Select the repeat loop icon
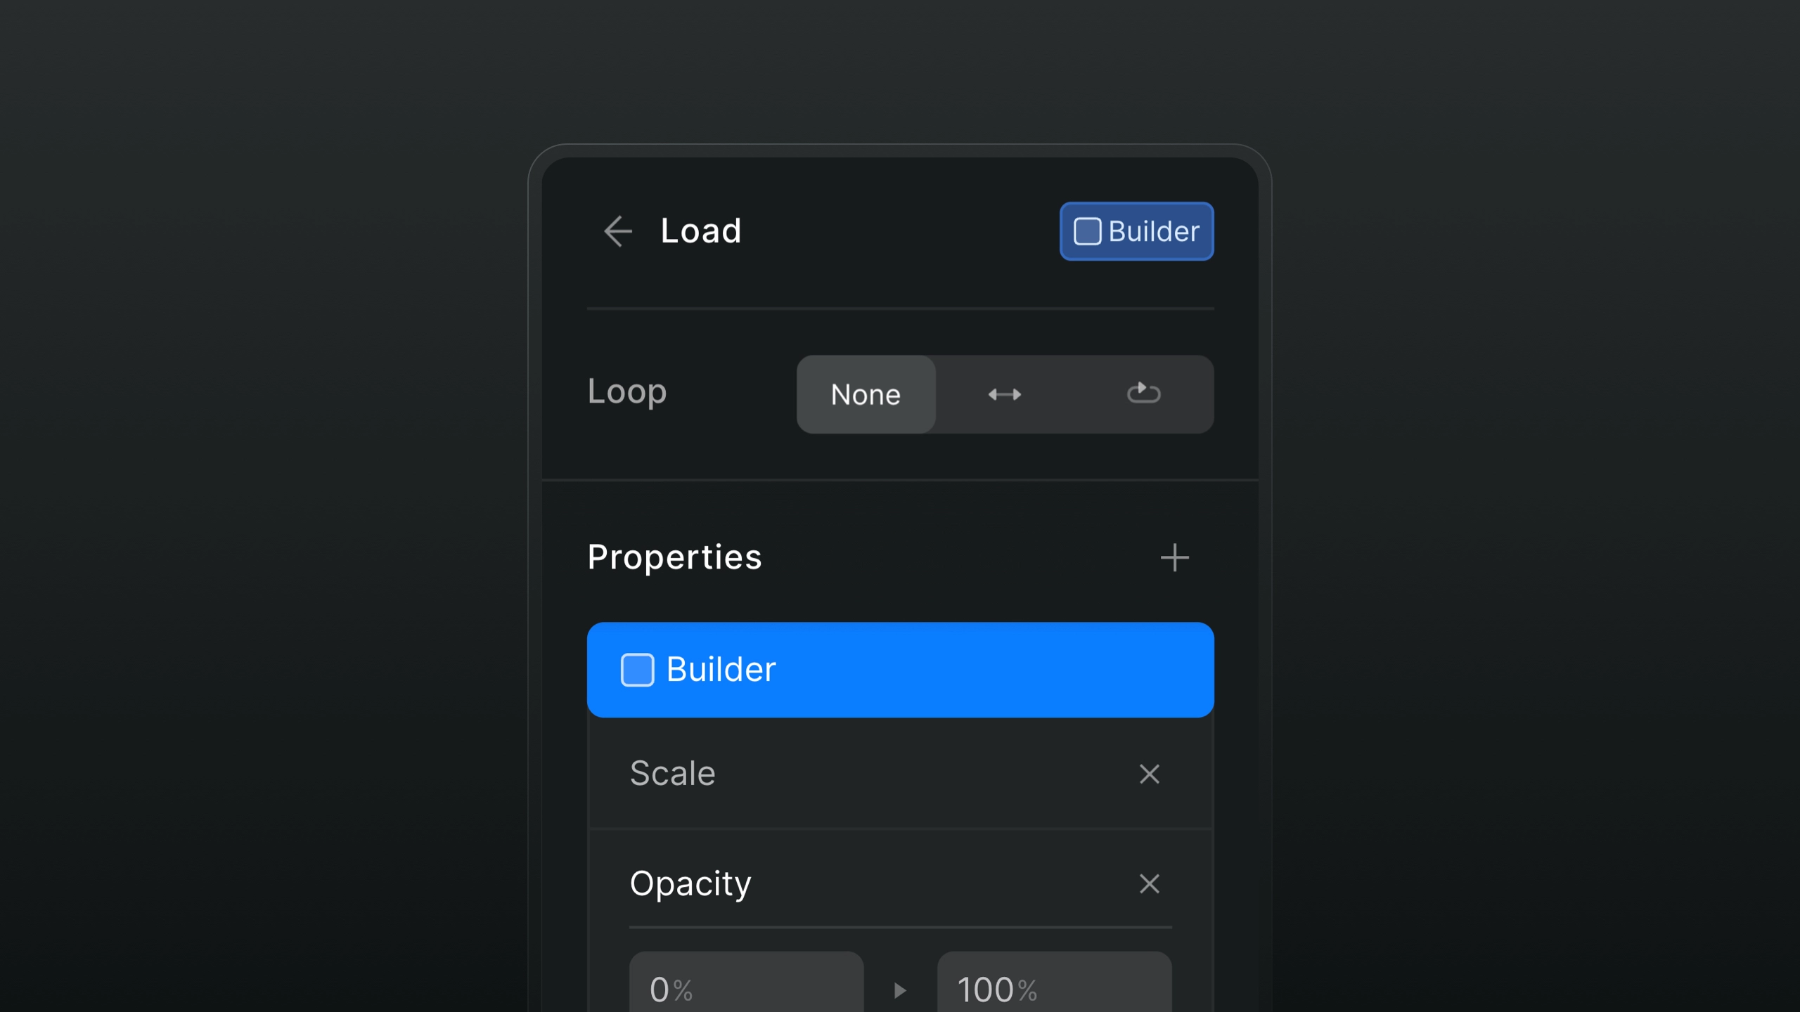 tap(1143, 393)
